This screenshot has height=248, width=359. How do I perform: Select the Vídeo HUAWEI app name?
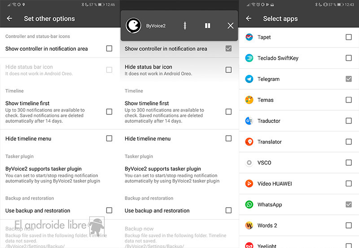point(275,184)
